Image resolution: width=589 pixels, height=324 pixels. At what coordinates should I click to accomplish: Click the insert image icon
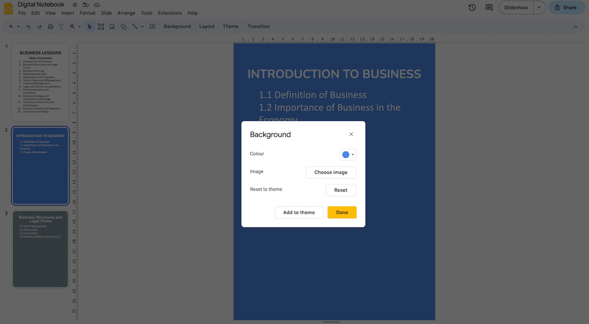click(x=112, y=26)
